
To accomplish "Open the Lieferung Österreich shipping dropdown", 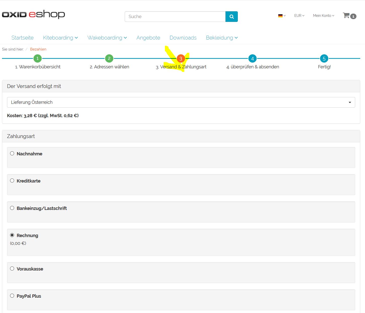I will pyautogui.click(x=181, y=102).
